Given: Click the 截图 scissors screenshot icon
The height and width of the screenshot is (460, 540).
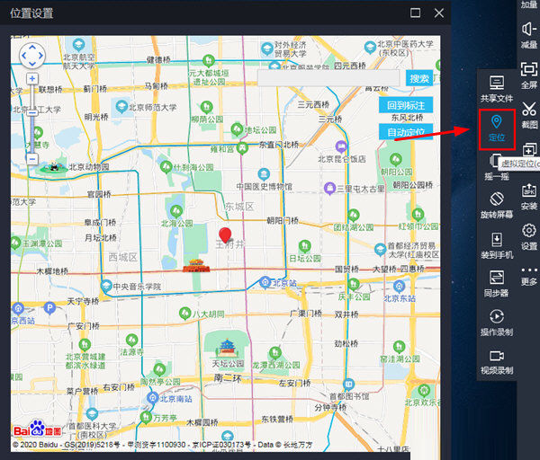Looking at the screenshot, I should tap(529, 111).
